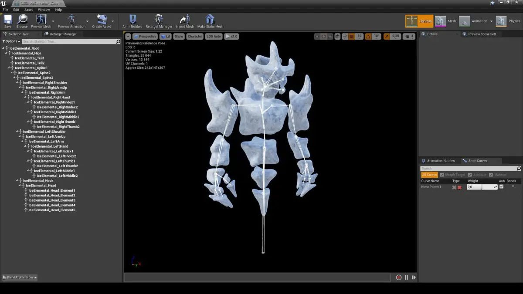Click the step forward playback button
The height and width of the screenshot is (294, 523).
pos(414,277)
